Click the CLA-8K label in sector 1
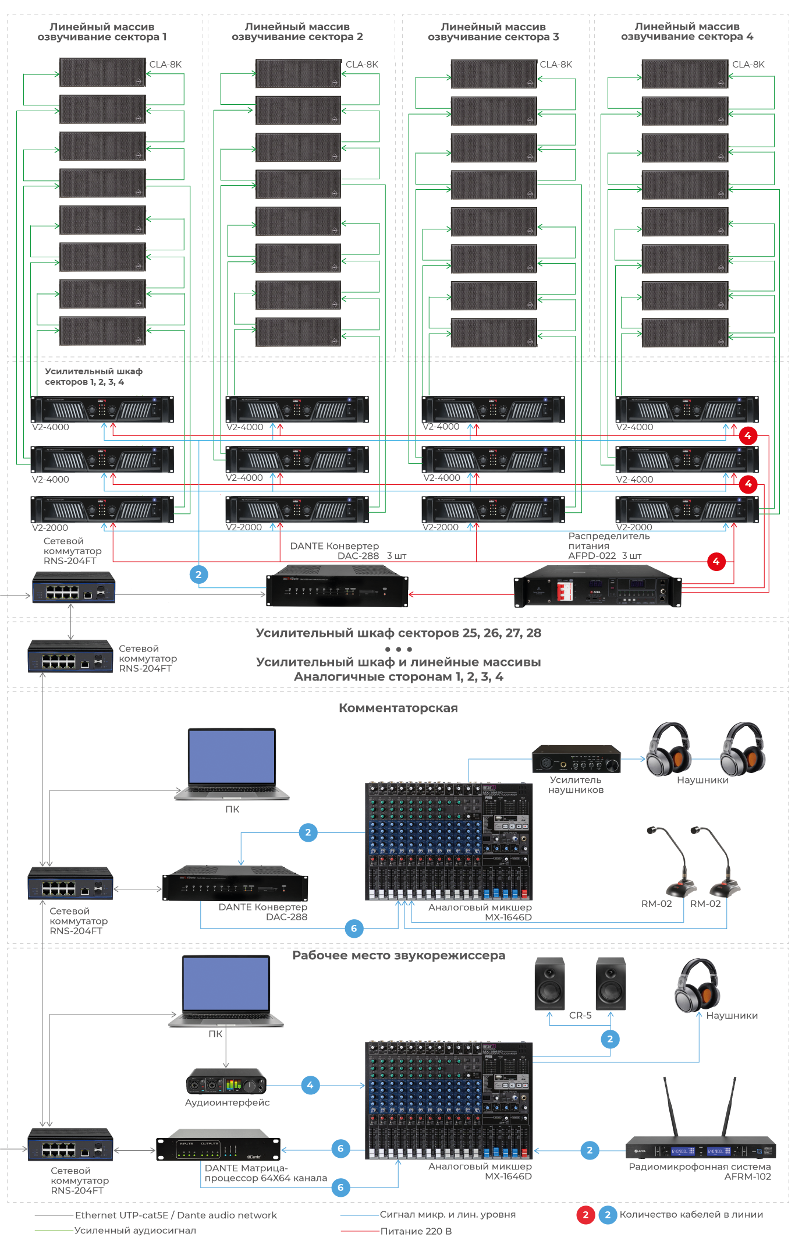Screen dimensions: 795x1255 pyautogui.click(x=166, y=65)
